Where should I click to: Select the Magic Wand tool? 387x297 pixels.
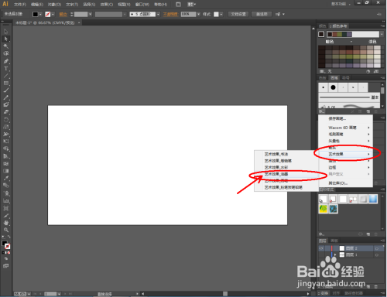point(6,46)
